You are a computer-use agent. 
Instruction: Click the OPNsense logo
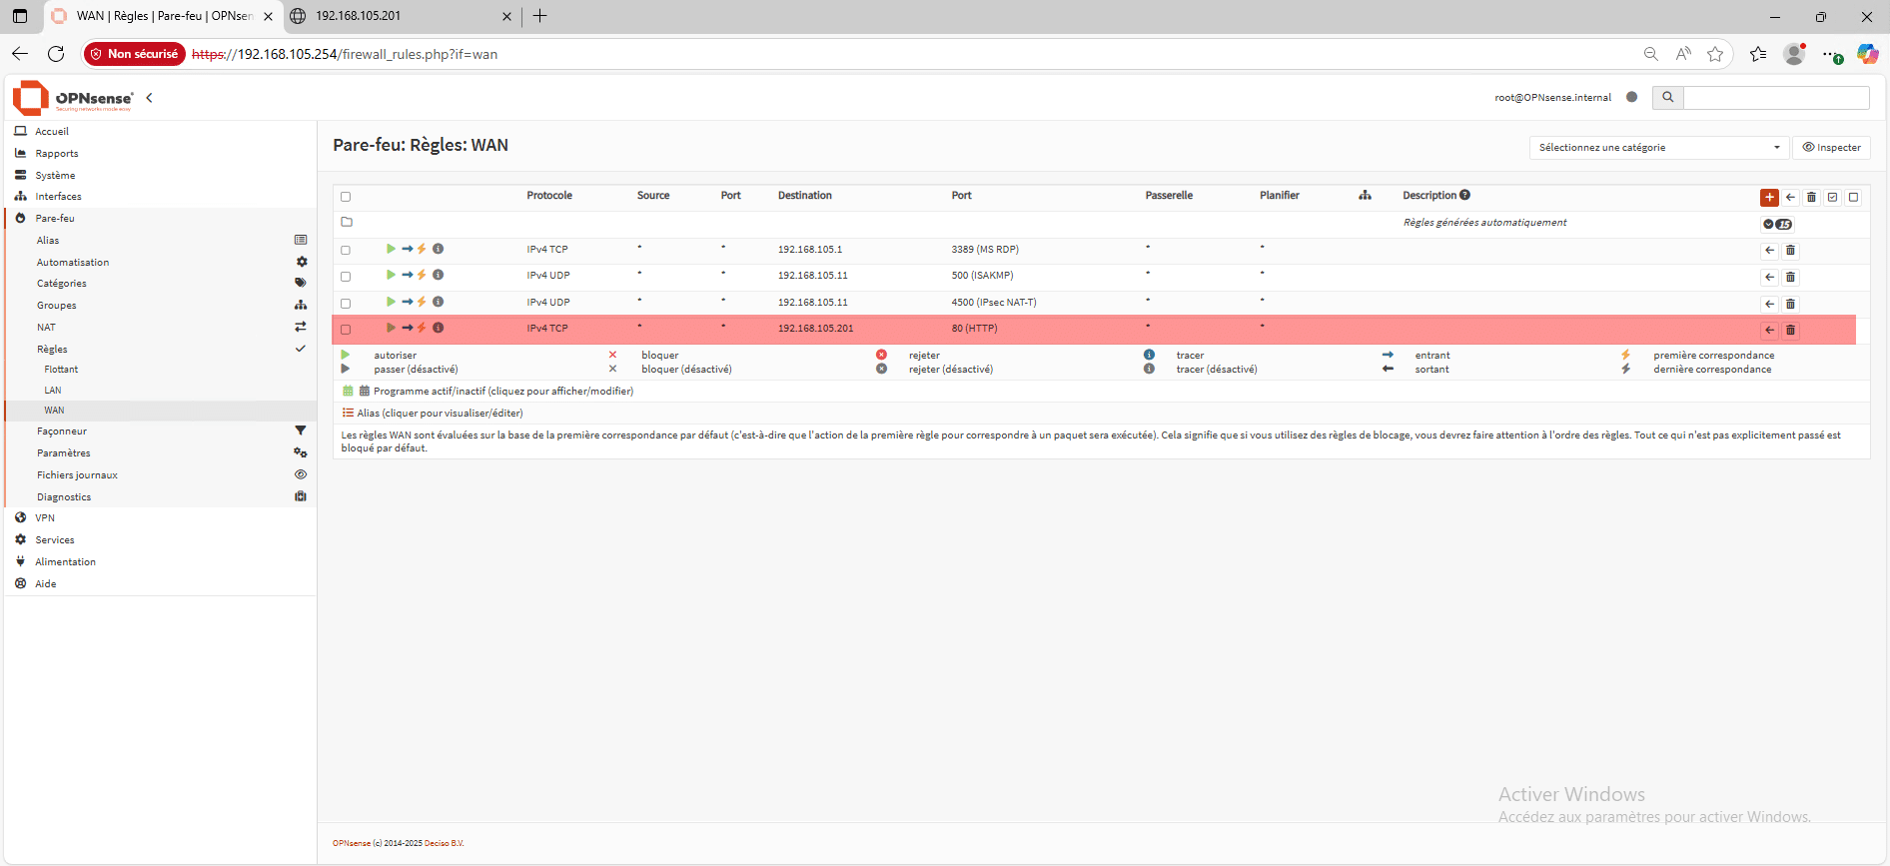coord(72,98)
